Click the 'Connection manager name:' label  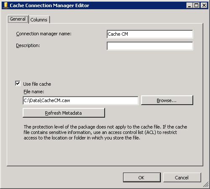click(44, 34)
